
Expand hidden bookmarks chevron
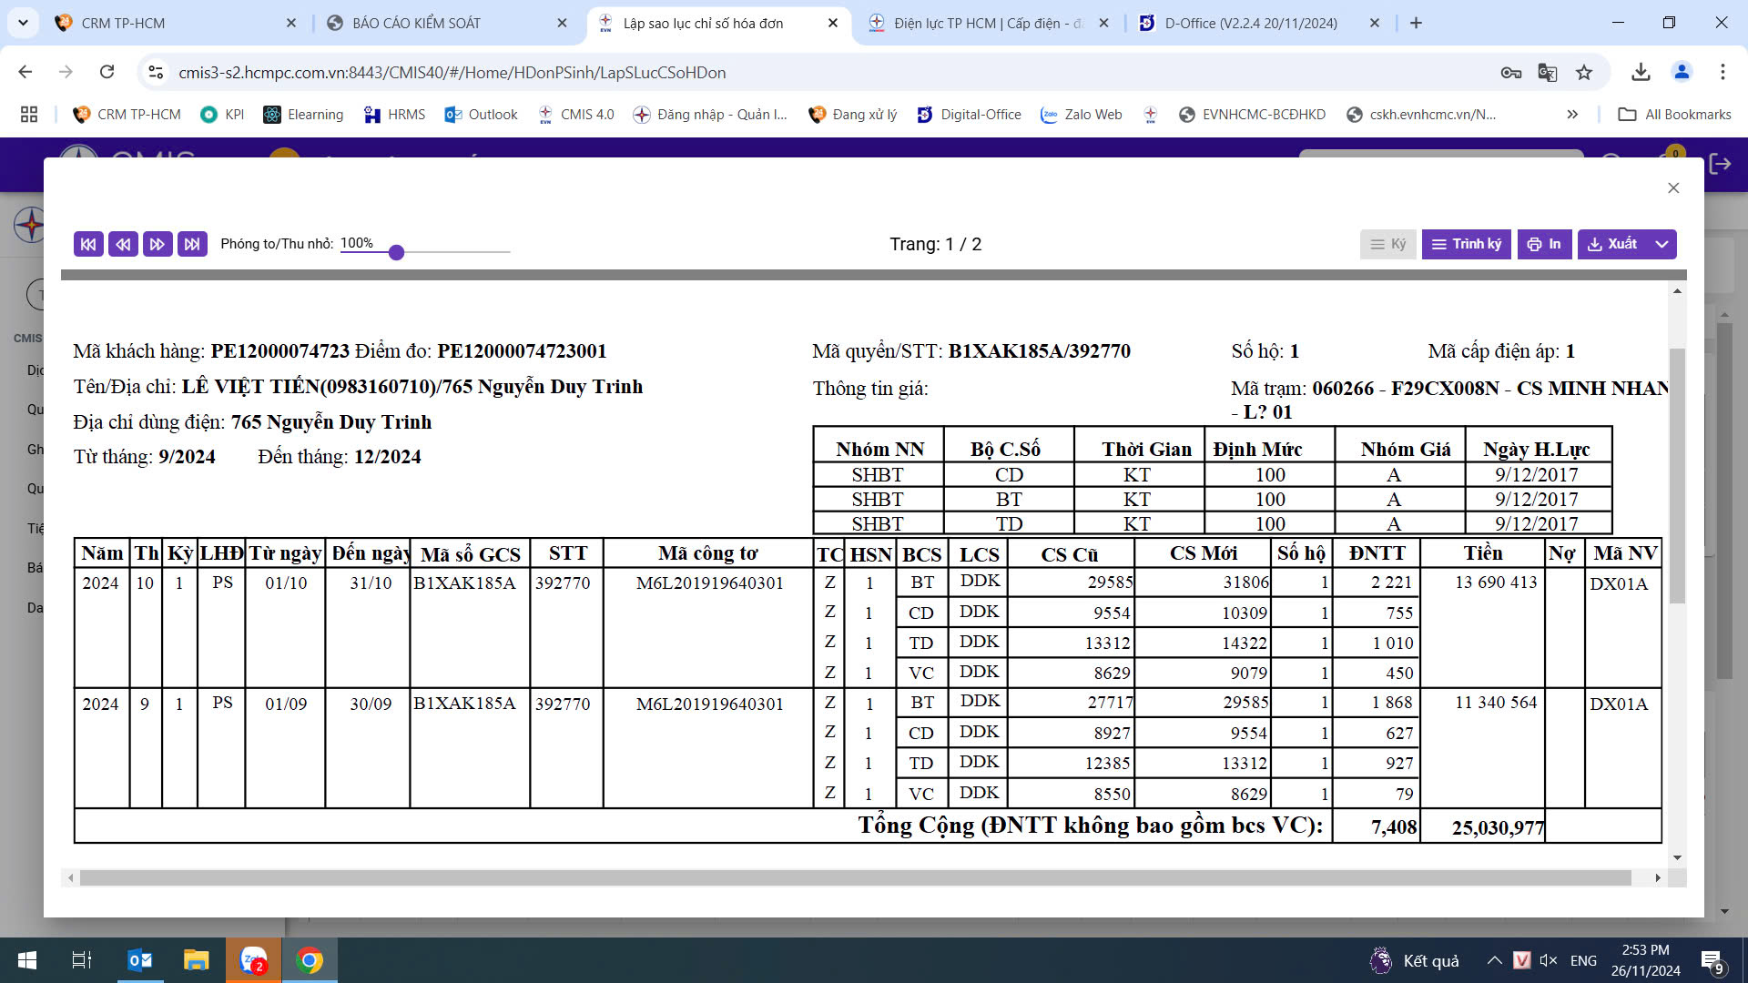(x=1572, y=114)
